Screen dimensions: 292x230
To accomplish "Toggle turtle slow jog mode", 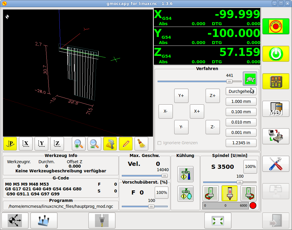I will (250, 79).
